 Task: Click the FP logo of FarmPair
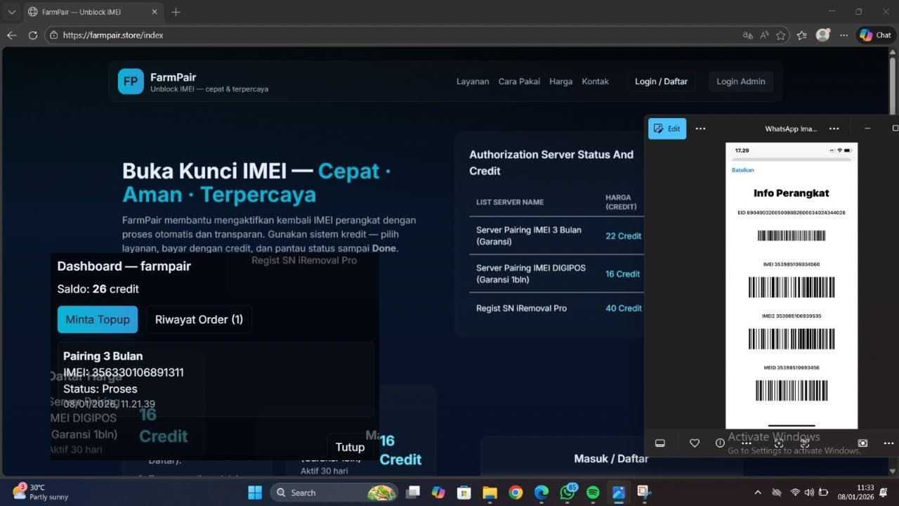[x=131, y=82]
